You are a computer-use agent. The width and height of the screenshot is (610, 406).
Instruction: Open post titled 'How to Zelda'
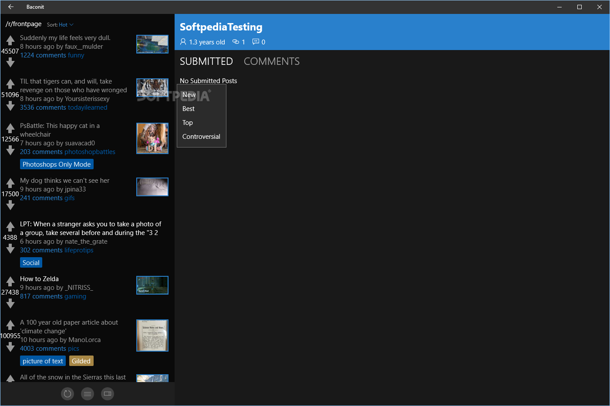coord(39,279)
